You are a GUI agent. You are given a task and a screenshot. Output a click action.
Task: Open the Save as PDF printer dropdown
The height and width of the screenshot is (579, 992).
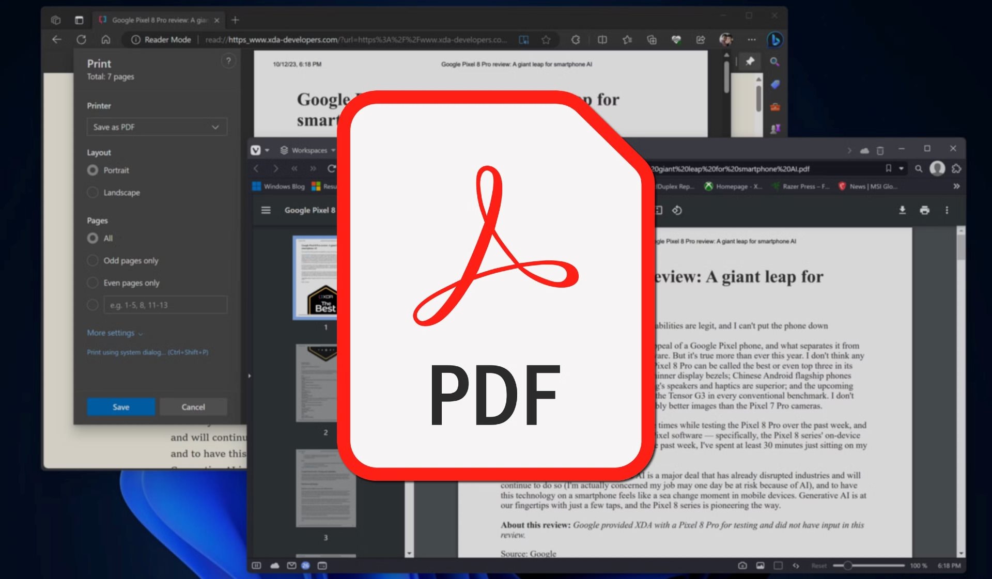coord(157,127)
